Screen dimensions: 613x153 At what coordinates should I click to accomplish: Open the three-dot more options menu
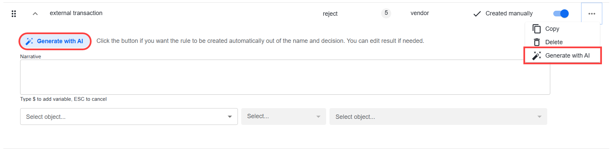pos(592,14)
